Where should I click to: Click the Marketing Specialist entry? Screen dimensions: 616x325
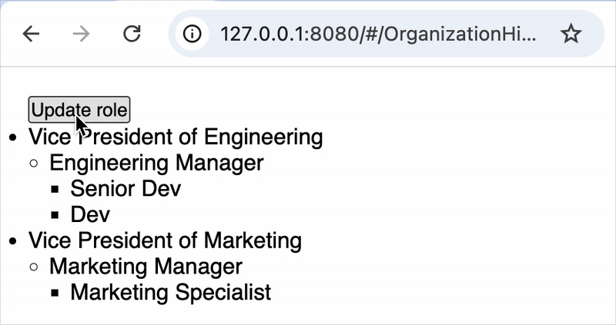pos(171,293)
